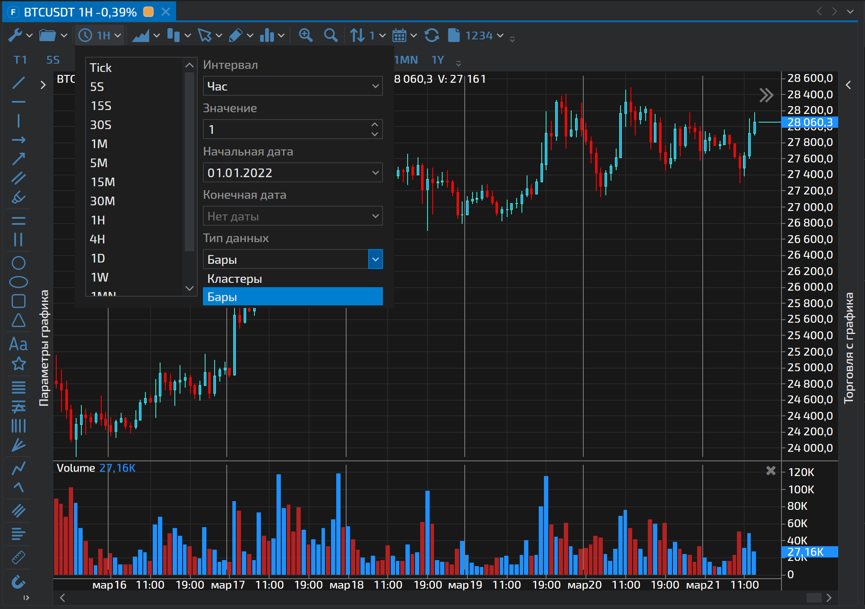Toggle the orange tab link indicator

click(x=148, y=12)
